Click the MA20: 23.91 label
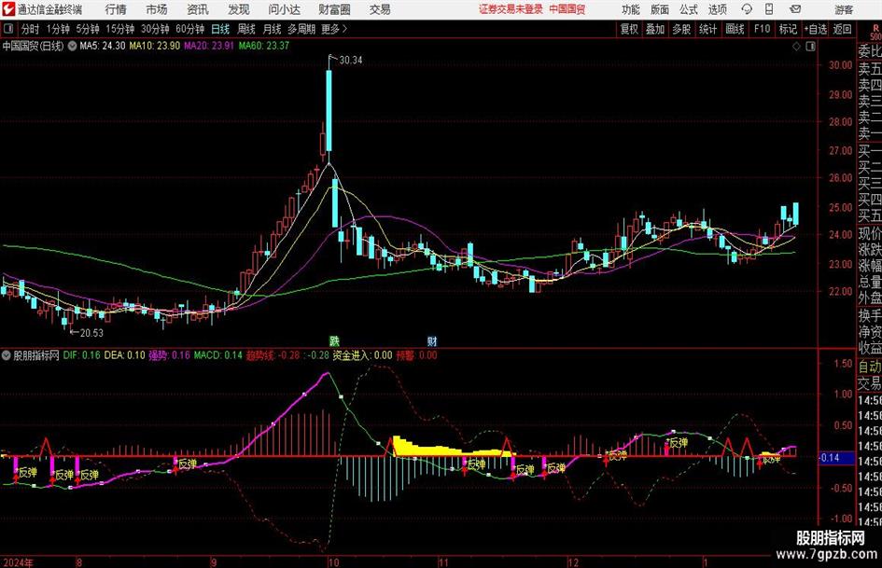This screenshot has width=882, height=568. (209, 46)
